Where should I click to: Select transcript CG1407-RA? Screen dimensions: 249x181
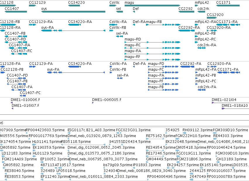(18, 48)
